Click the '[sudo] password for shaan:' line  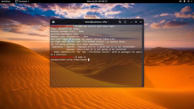click(65, 29)
